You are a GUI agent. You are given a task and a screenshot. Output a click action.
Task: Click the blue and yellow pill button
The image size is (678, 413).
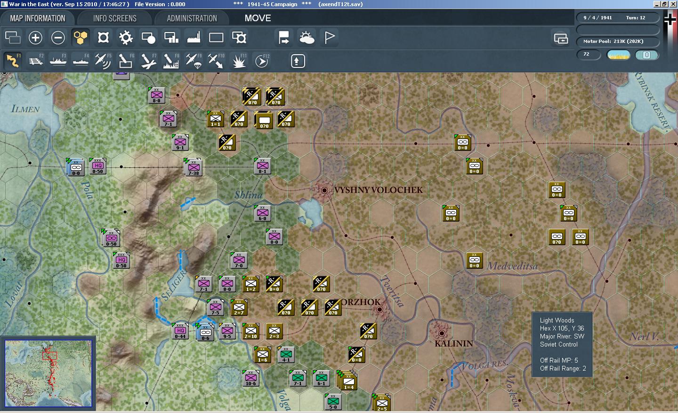point(619,55)
